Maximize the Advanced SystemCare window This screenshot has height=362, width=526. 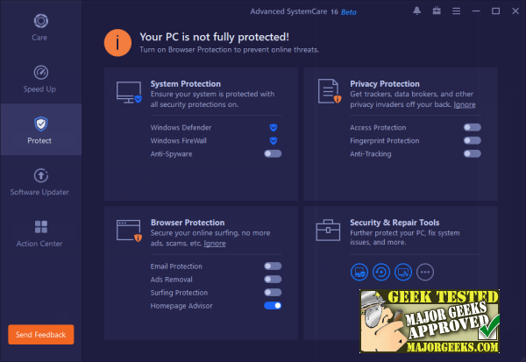[496, 11]
